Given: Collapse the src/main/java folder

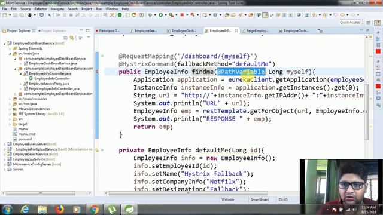Looking at the screenshot, I should 10,54.
